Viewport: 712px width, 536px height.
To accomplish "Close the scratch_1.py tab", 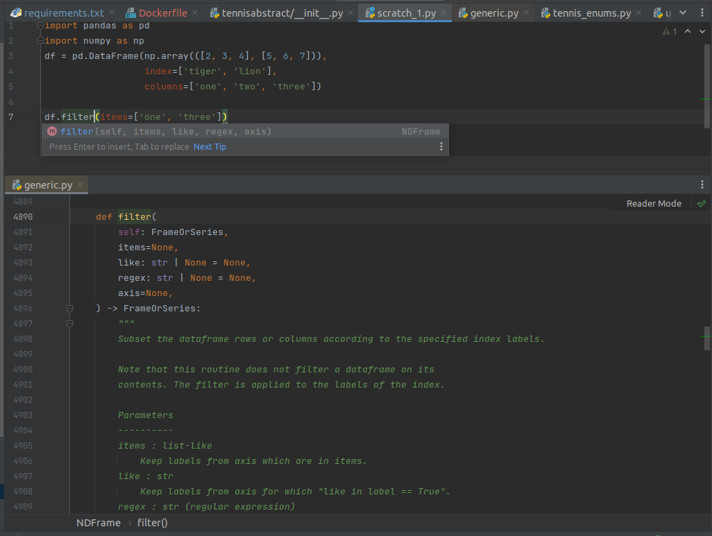I will (x=443, y=12).
